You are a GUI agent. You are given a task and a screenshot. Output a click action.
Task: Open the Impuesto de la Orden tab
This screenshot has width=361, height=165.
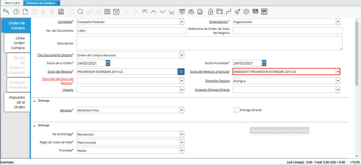(x=18, y=102)
